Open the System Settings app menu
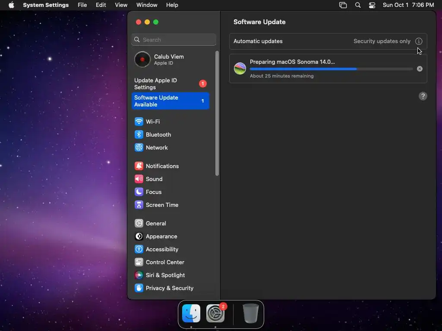 click(x=46, y=5)
